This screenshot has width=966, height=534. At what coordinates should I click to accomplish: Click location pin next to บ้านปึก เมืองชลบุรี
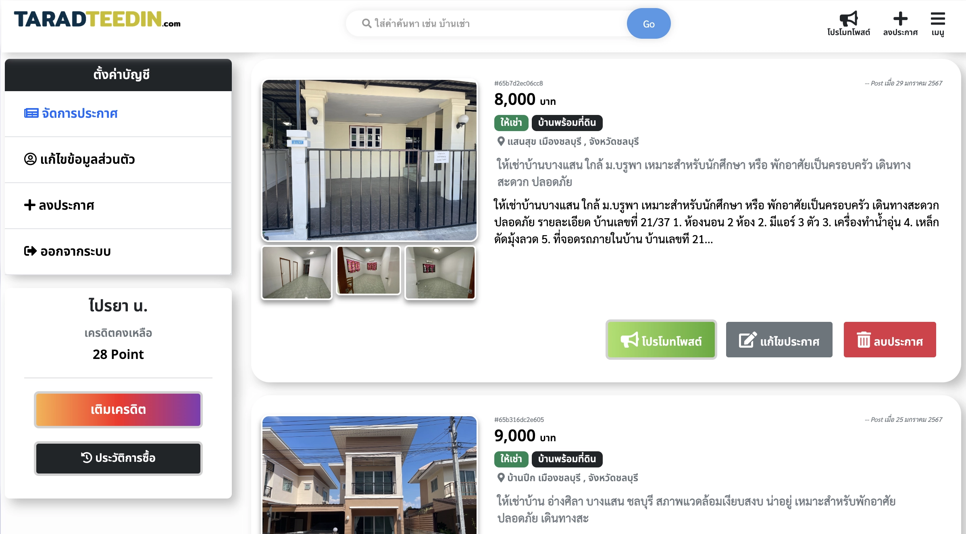click(501, 478)
